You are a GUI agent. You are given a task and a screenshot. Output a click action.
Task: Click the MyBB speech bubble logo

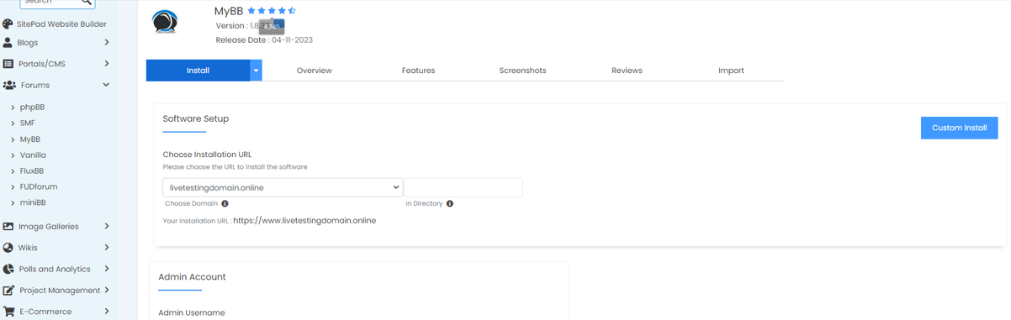(x=165, y=21)
